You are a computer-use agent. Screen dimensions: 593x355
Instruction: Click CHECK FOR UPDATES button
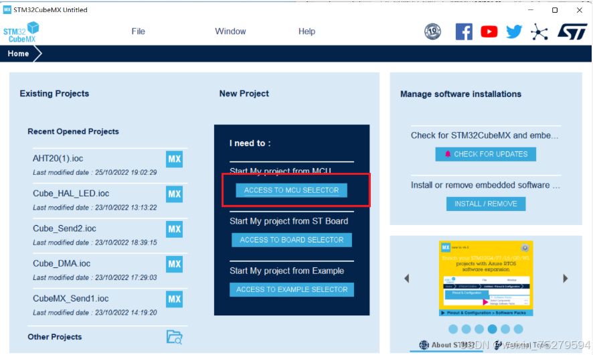(486, 154)
